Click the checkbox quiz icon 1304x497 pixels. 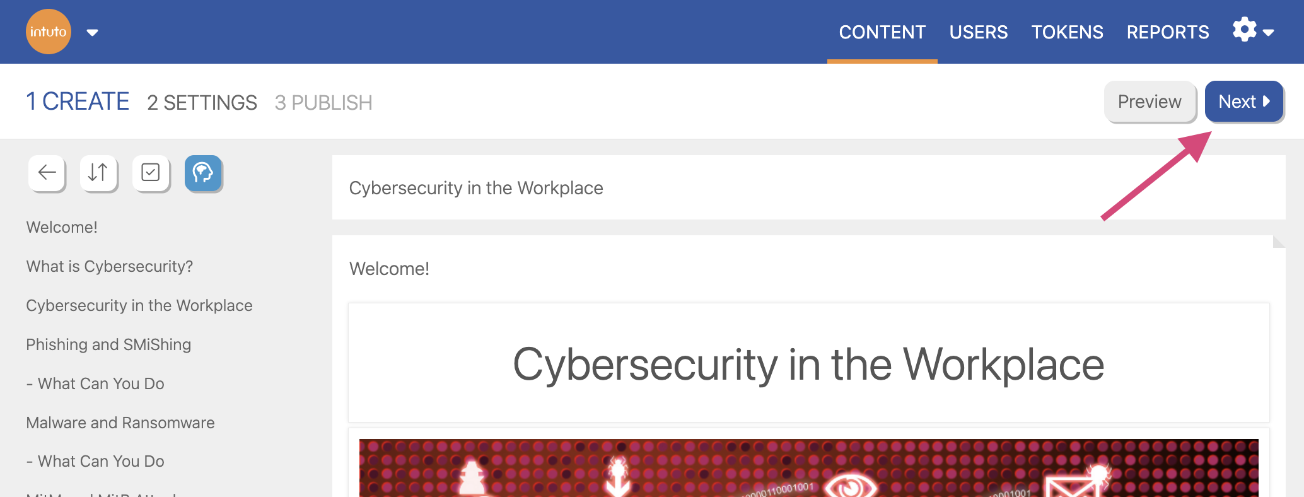click(x=151, y=173)
